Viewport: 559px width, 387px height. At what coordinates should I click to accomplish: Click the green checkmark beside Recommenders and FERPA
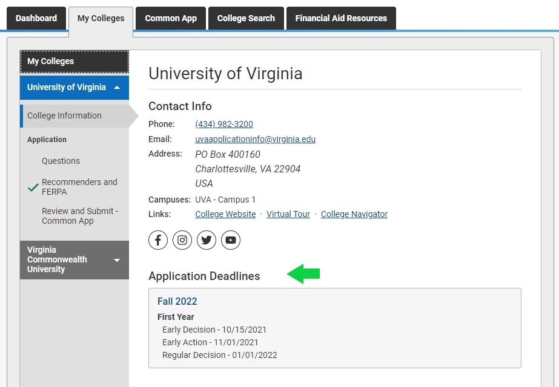[33, 187]
